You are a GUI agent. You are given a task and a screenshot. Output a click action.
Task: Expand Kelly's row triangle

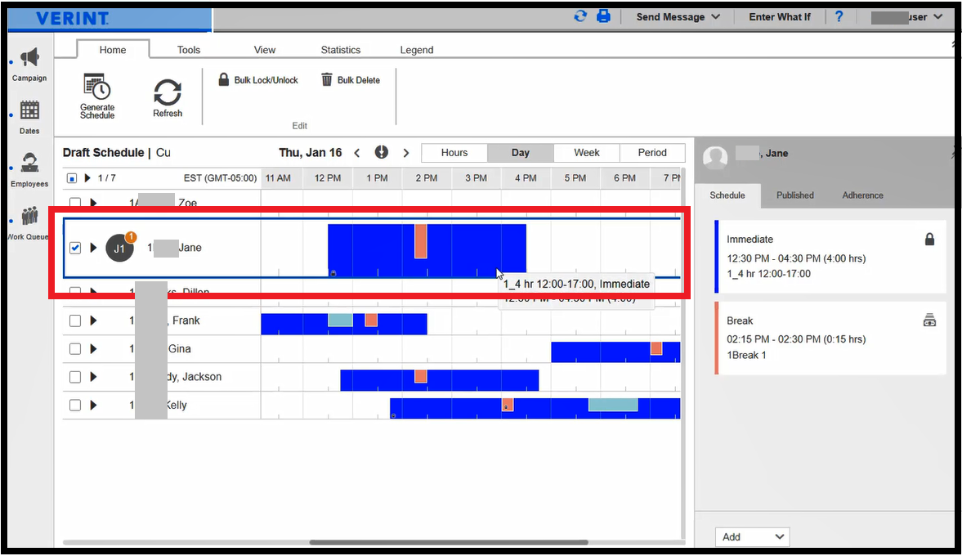pyautogui.click(x=93, y=405)
